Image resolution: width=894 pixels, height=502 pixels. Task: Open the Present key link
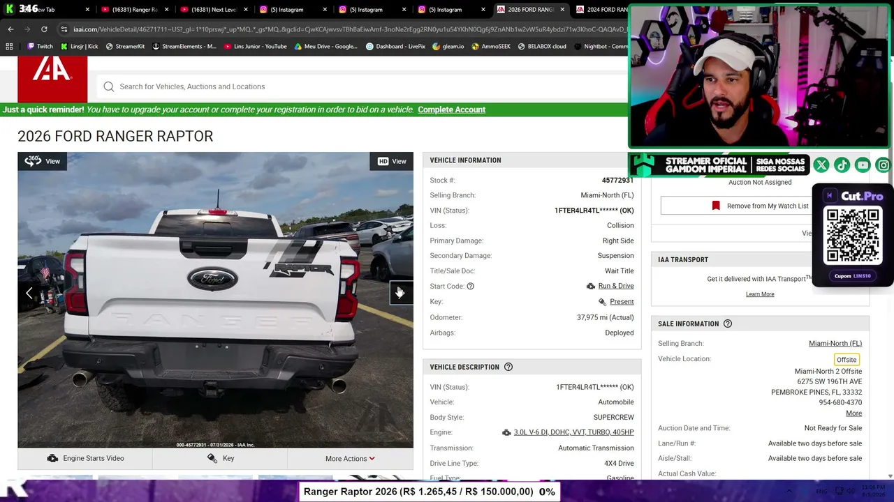tap(622, 301)
